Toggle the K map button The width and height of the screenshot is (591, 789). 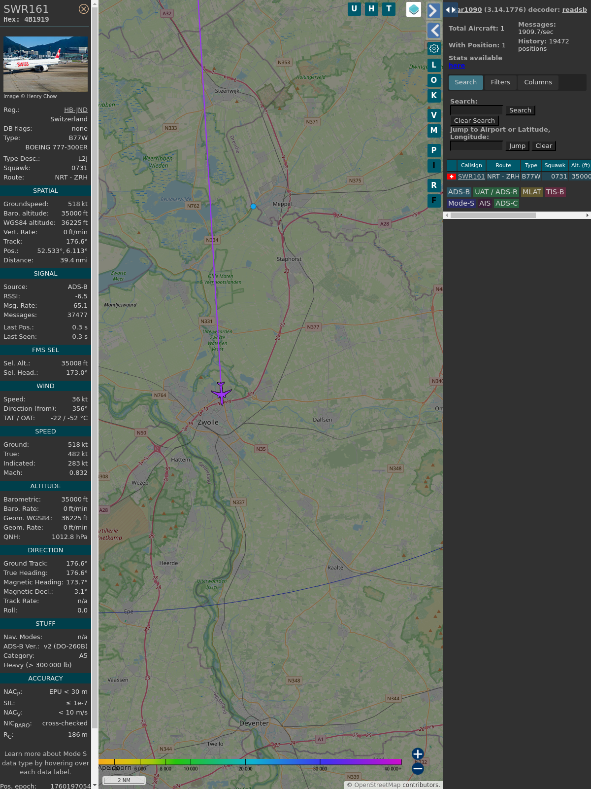tap(434, 95)
